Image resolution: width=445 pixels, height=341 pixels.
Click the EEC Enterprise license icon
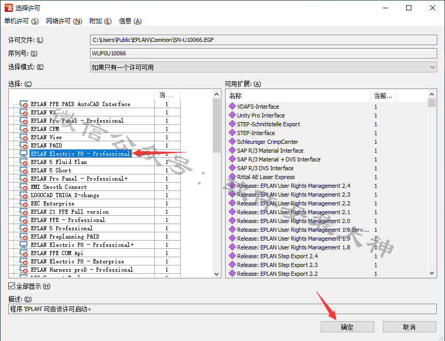(x=24, y=203)
